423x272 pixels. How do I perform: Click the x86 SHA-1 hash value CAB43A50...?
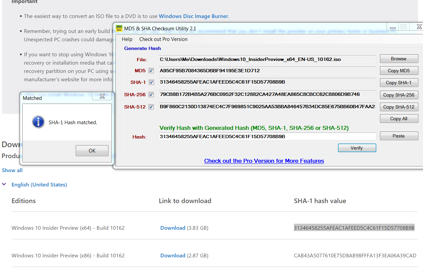(x=355, y=255)
